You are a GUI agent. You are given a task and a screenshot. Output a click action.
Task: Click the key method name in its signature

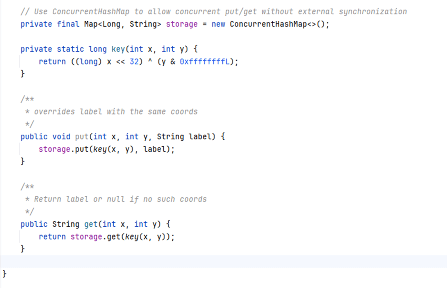(x=118, y=49)
